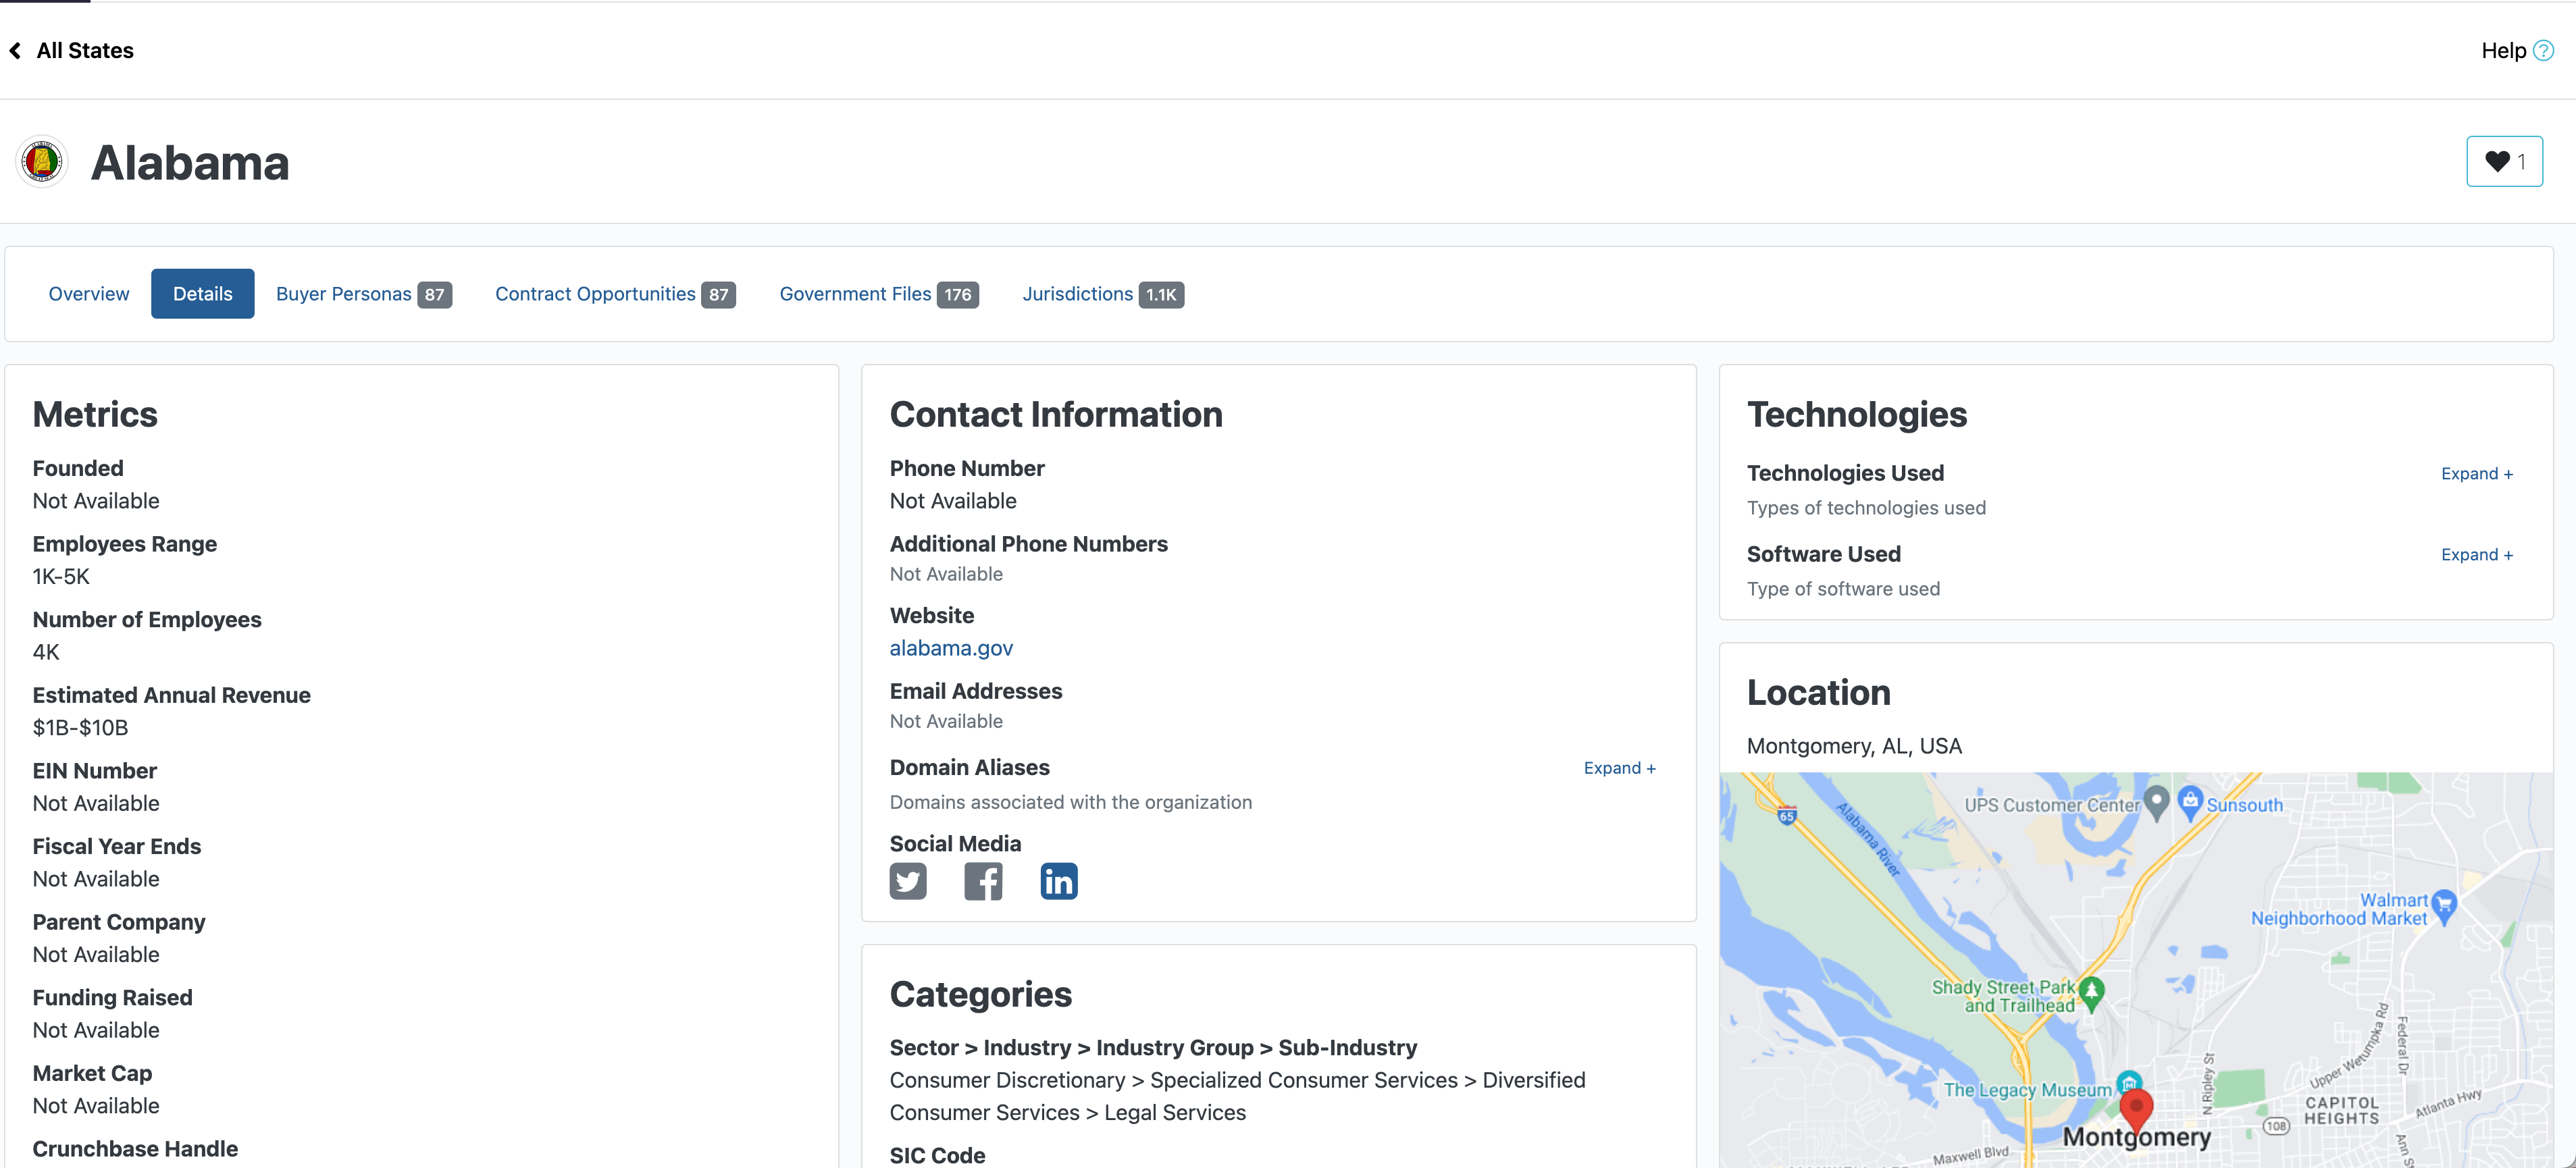Go back to All States
Screen dimensions: 2576x1168
tap(85, 50)
